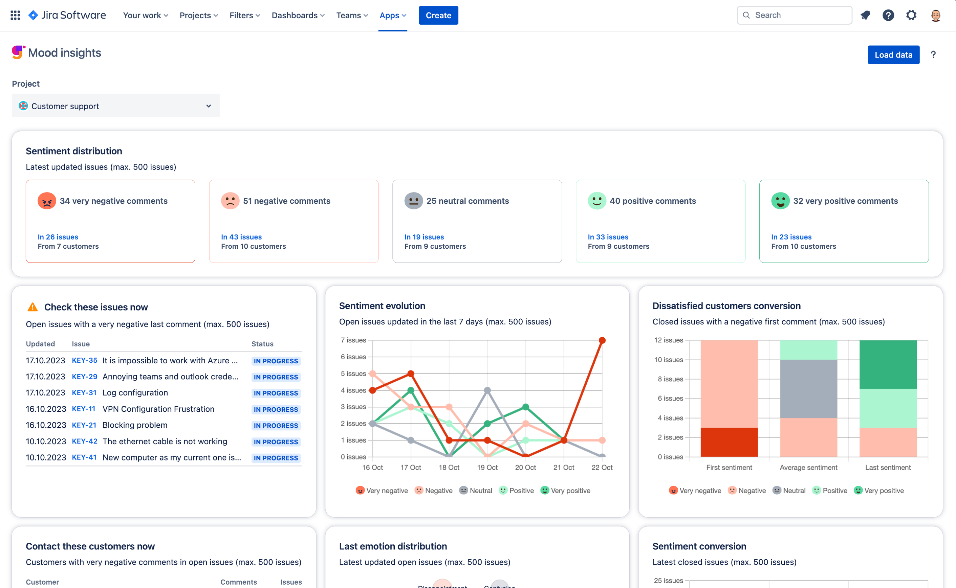
Task: Open the Filters menu
Action: tap(244, 15)
